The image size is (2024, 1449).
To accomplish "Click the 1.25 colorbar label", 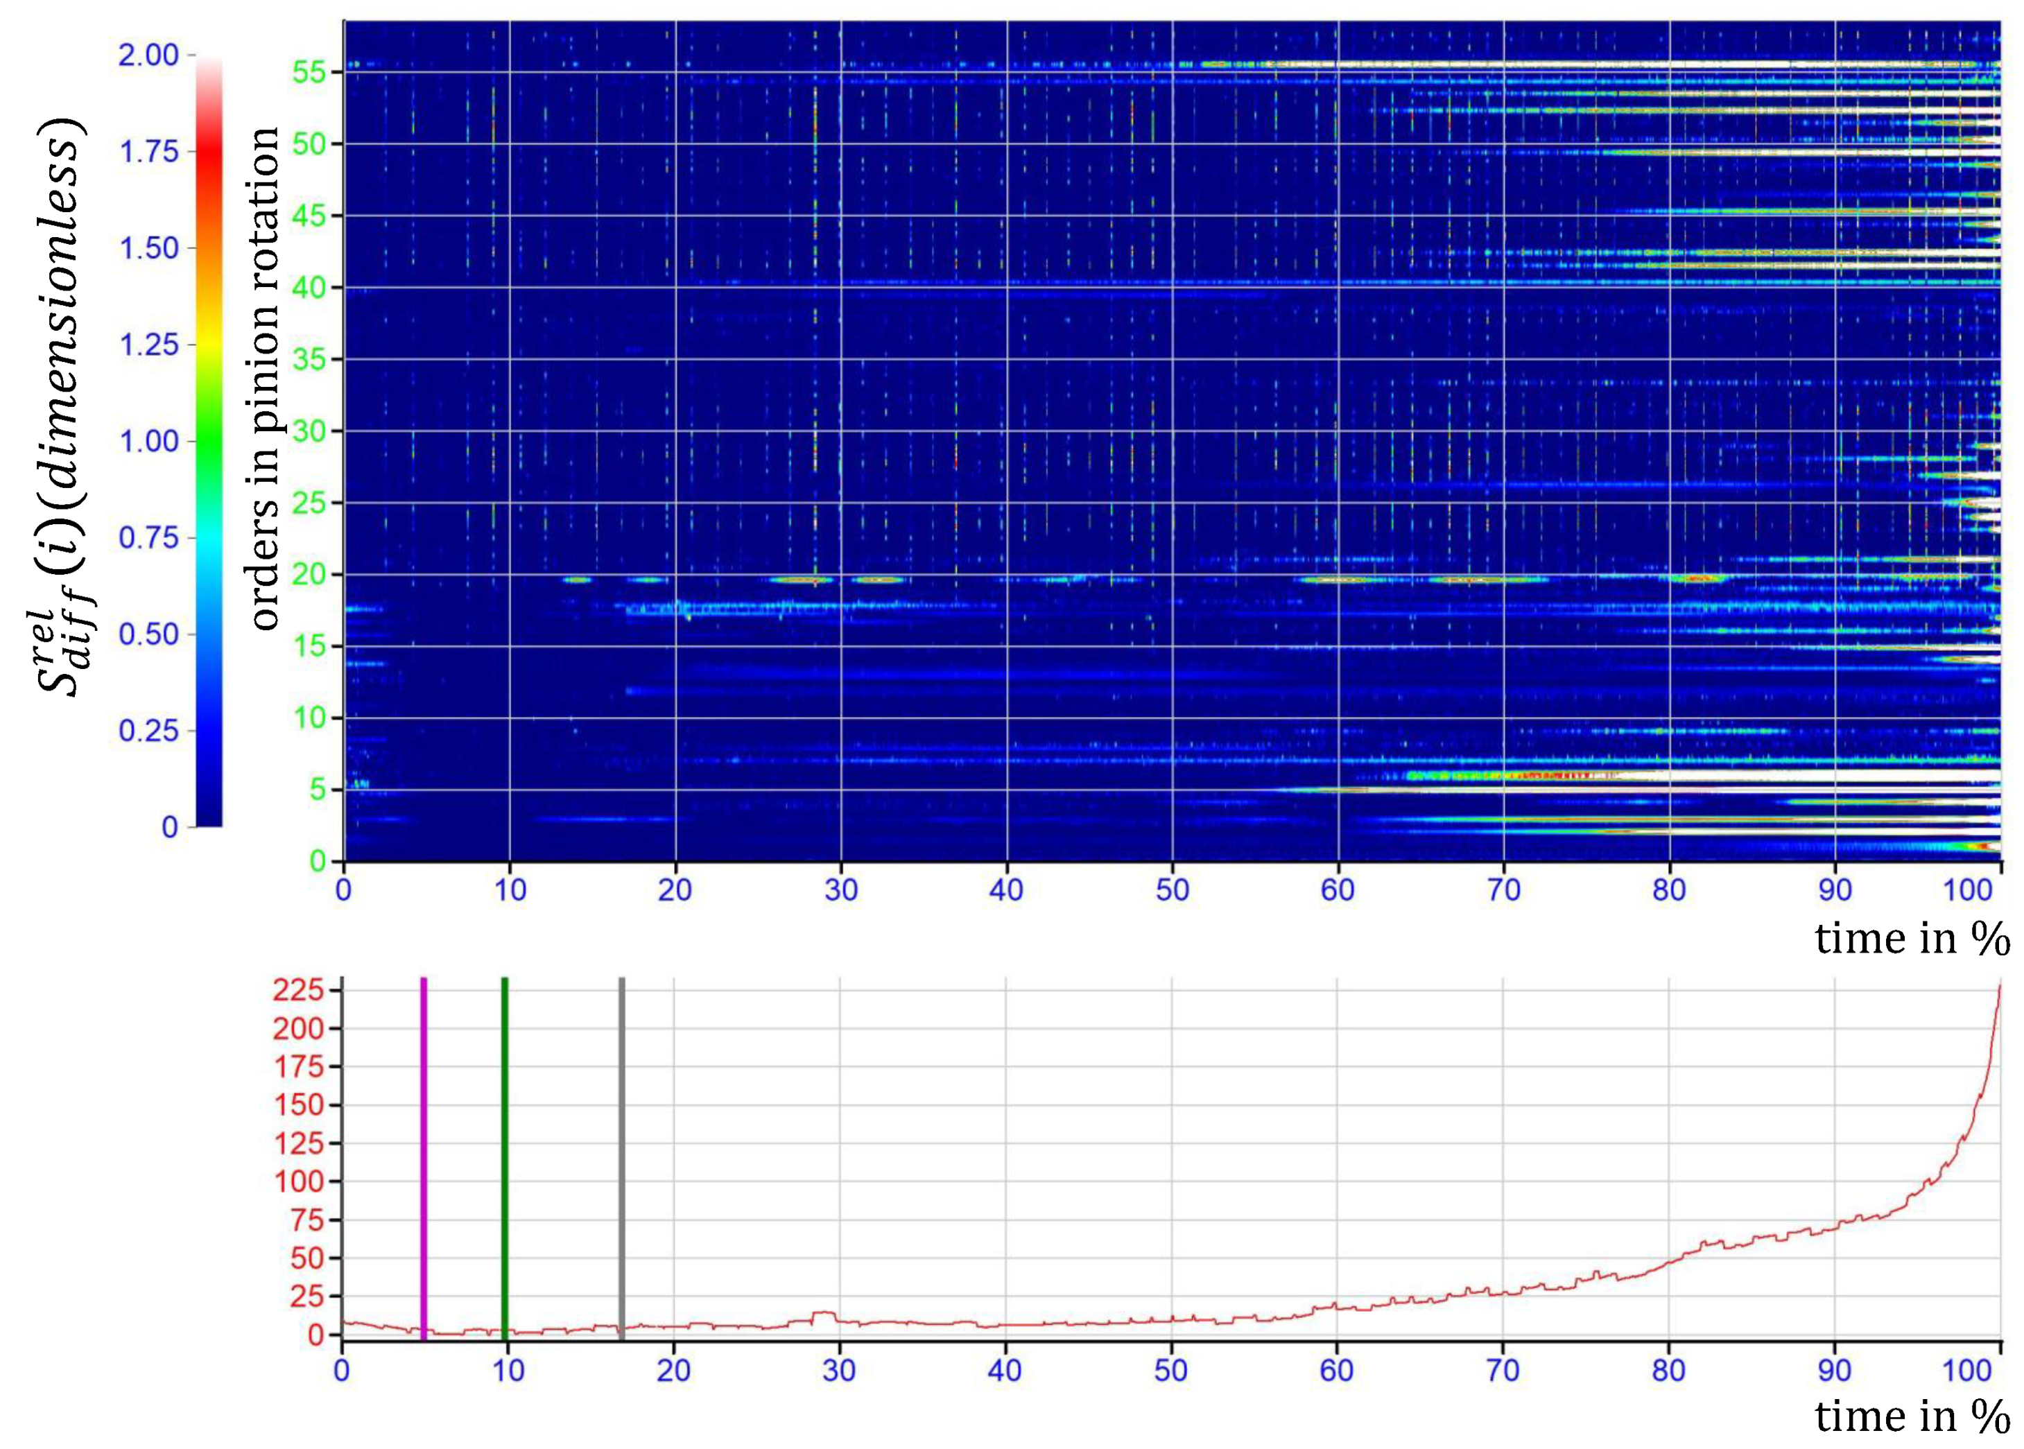I will click(149, 345).
